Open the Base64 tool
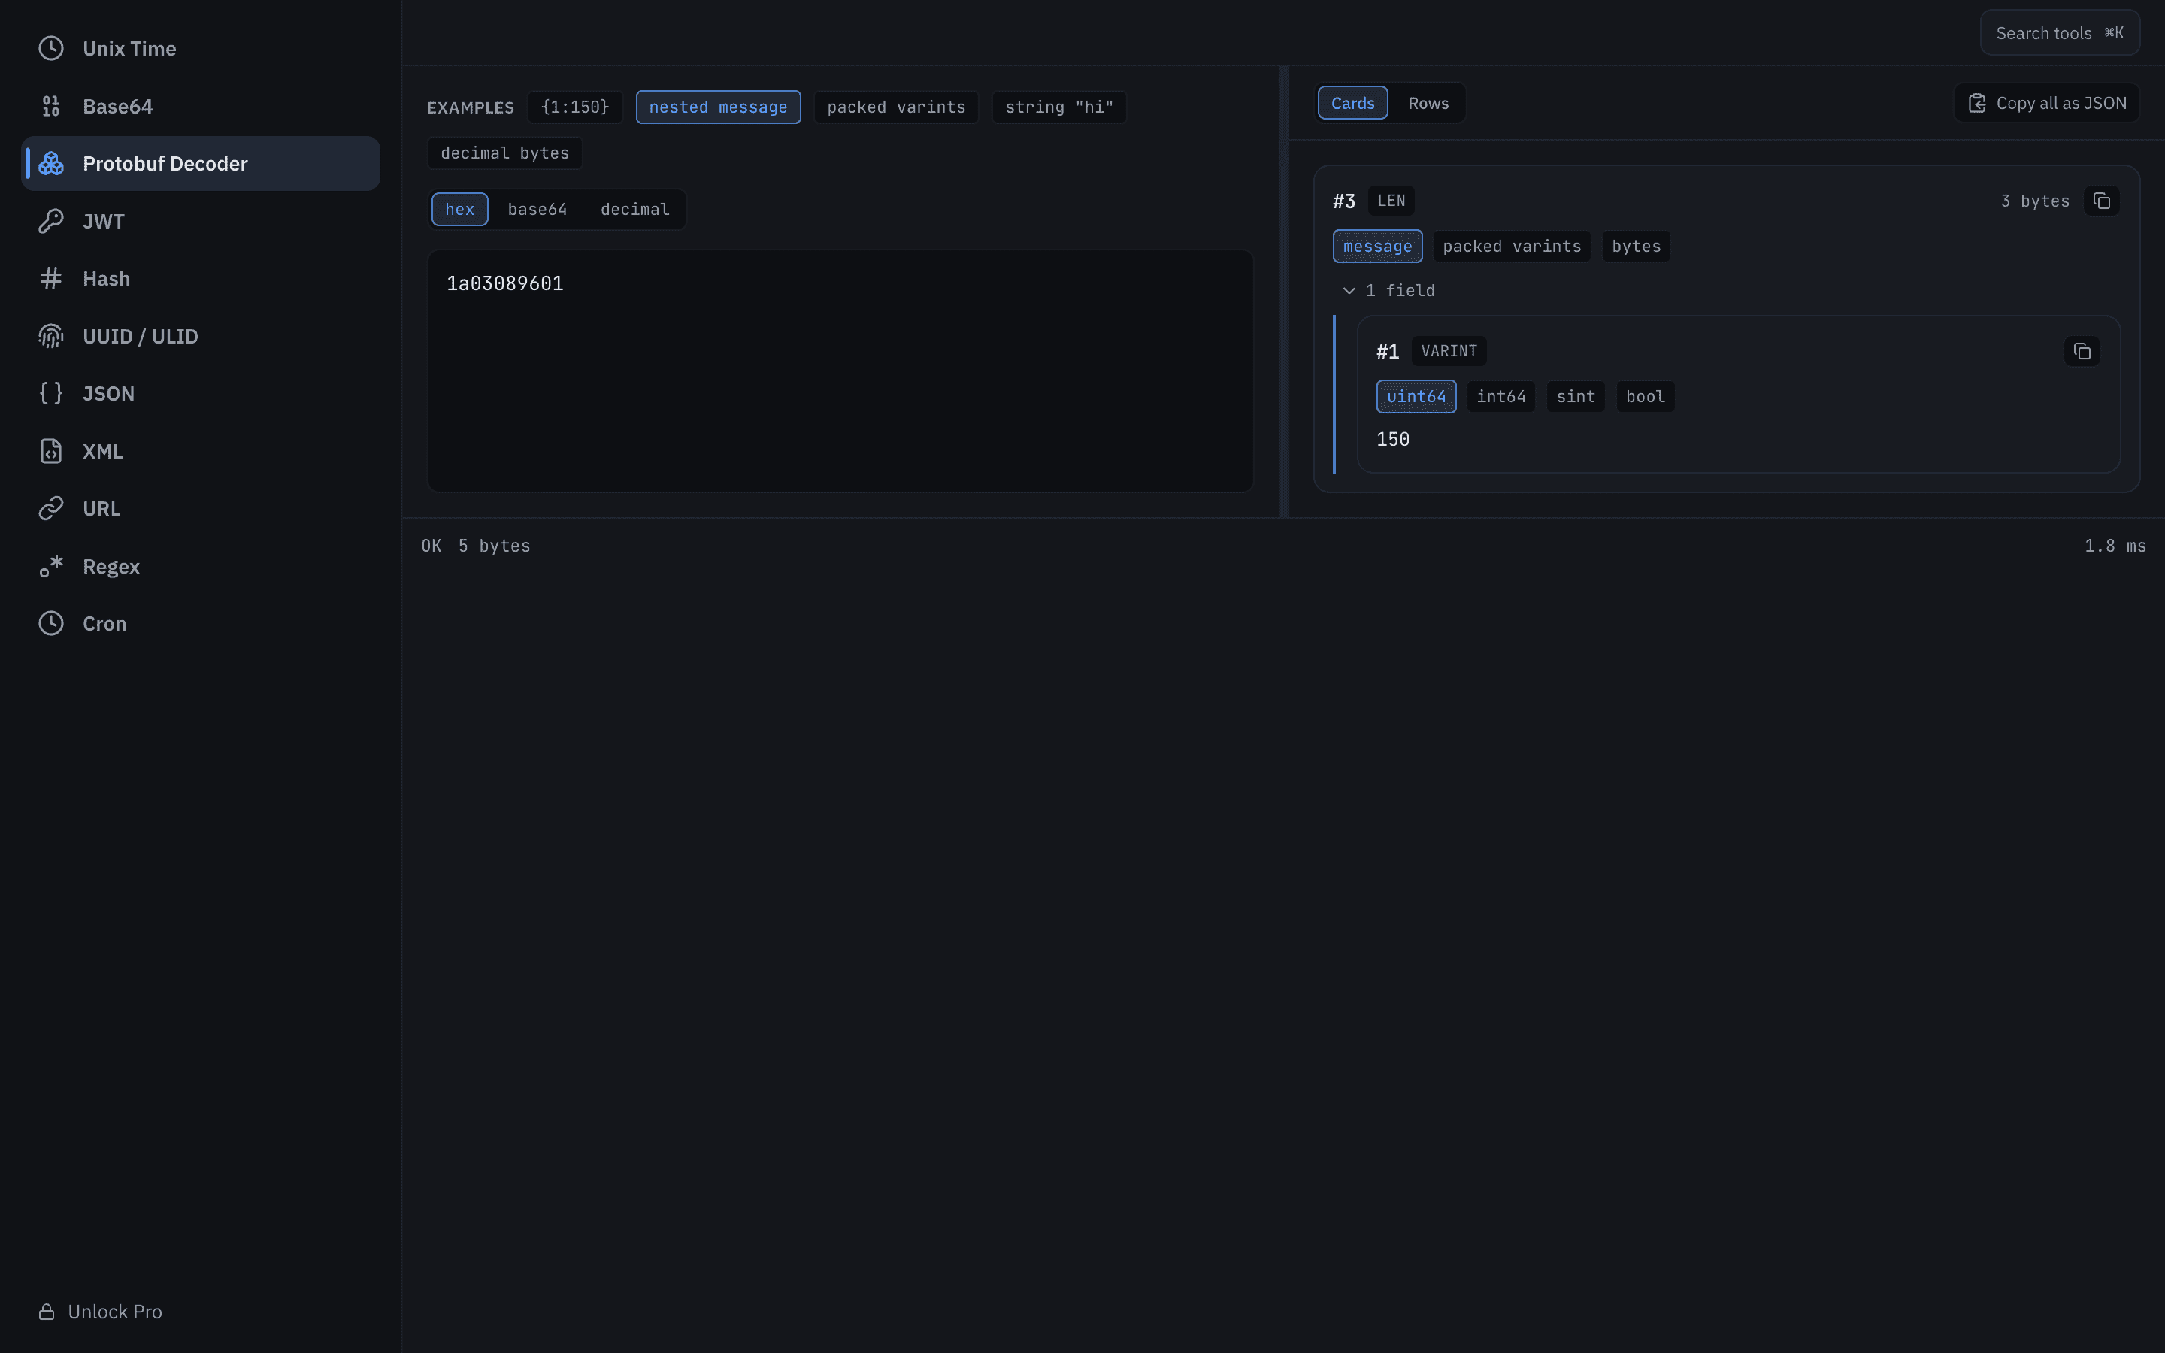This screenshot has width=2165, height=1353. 201,105
